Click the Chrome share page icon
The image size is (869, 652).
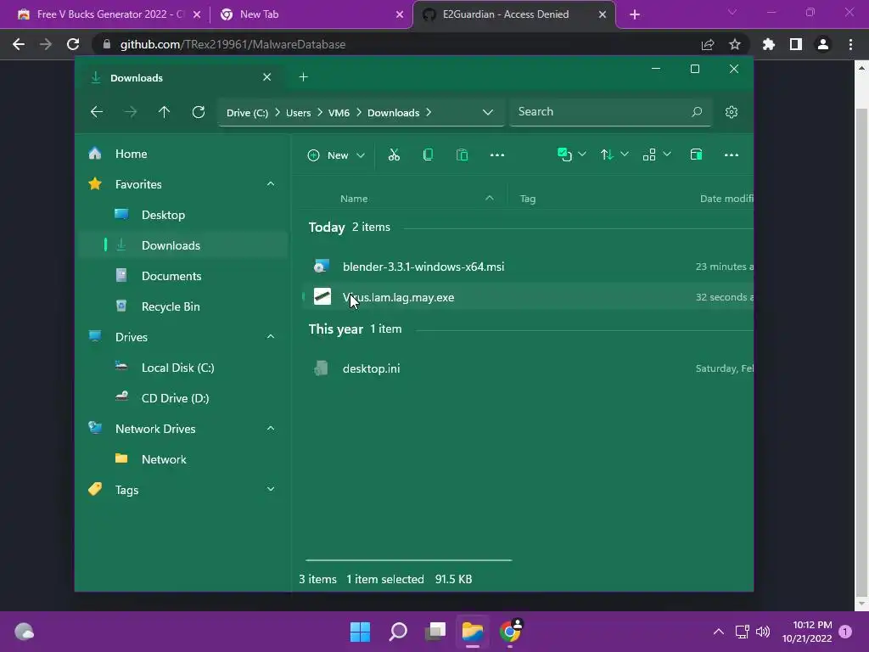pyautogui.click(x=707, y=44)
